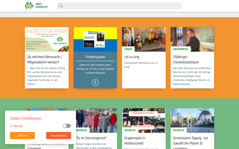Click the down arrow icon on Friedensgebet card
Viewport: 239px width, 149px height.
[x=95, y=83]
